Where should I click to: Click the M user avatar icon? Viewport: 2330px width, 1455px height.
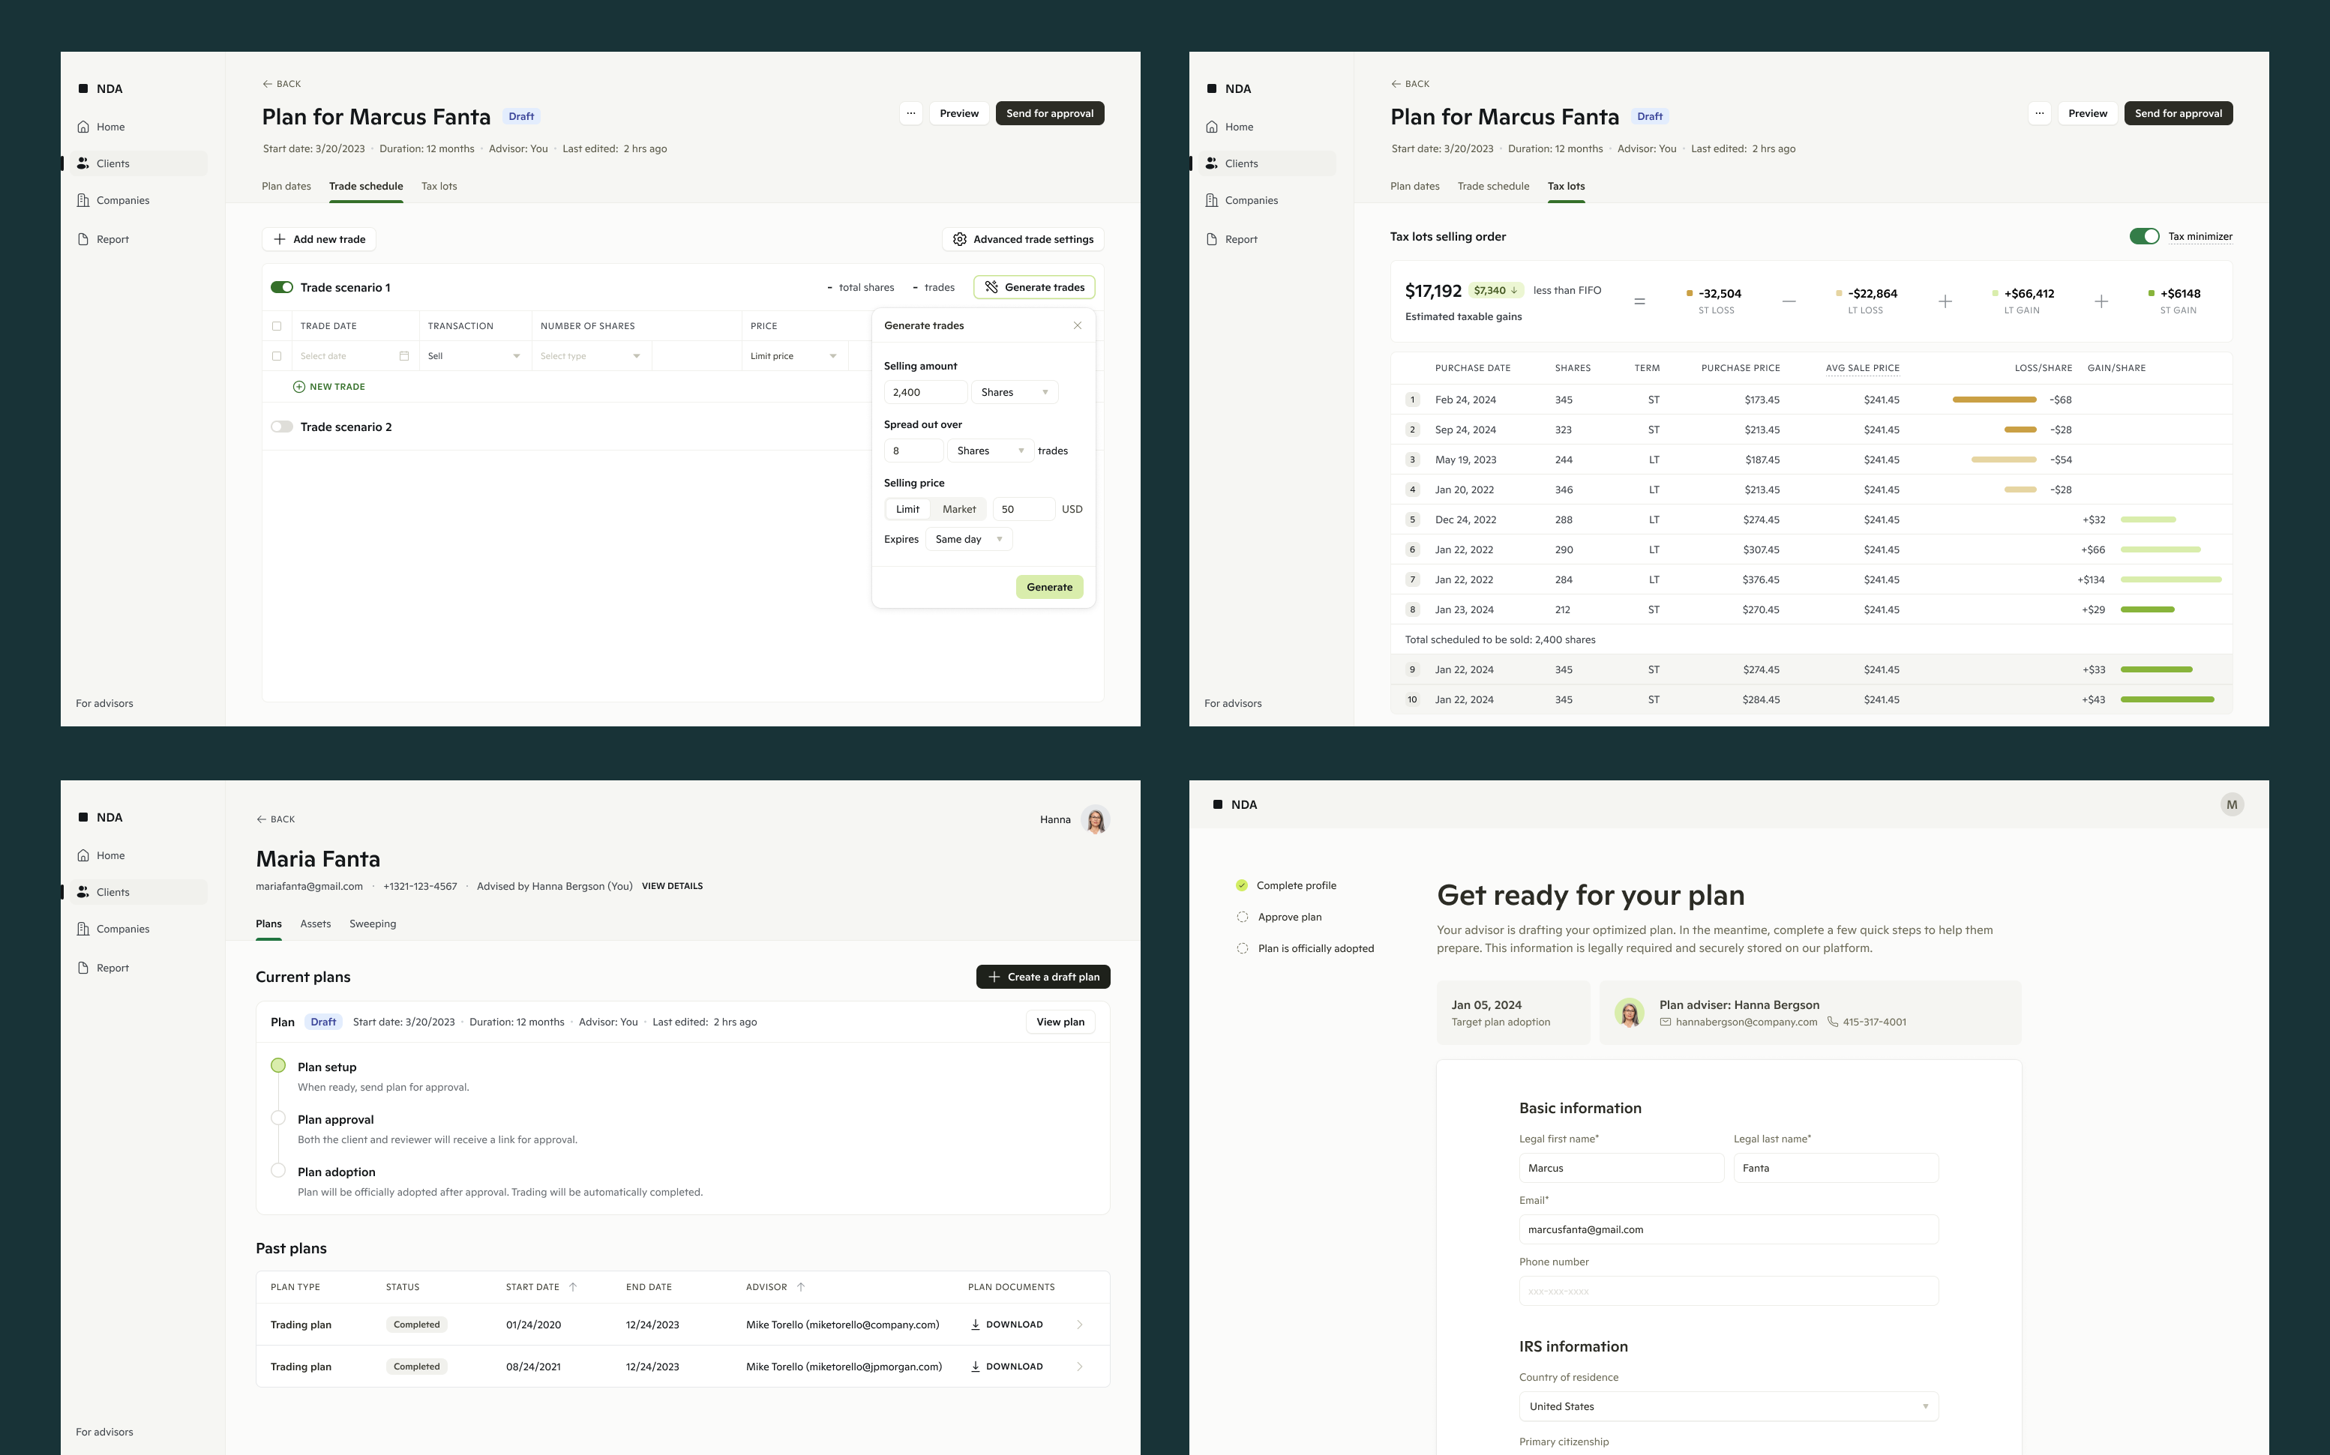(2232, 804)
